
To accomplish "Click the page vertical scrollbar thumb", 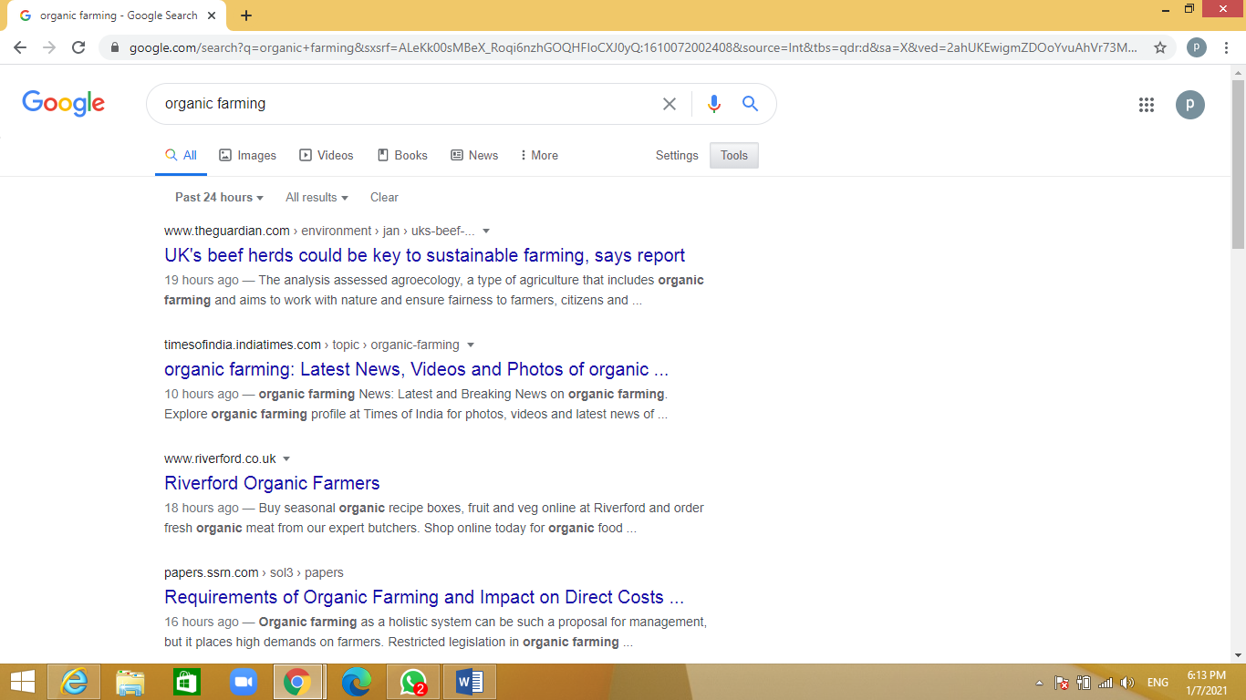I will [x=1238, y=164].
